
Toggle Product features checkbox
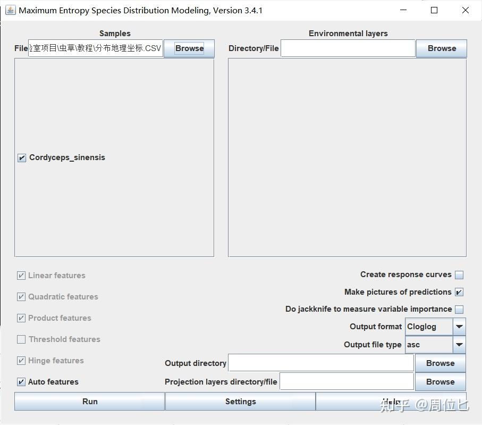[21, 318]
